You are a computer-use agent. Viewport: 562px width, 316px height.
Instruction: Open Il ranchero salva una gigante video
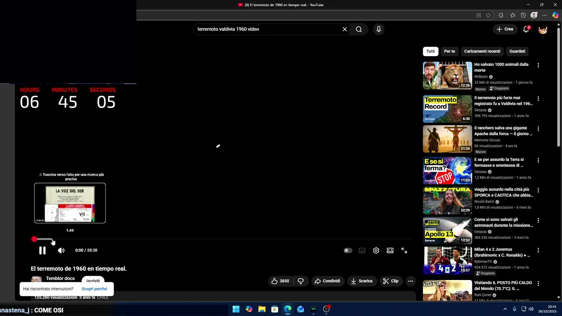tap(447, 139)
